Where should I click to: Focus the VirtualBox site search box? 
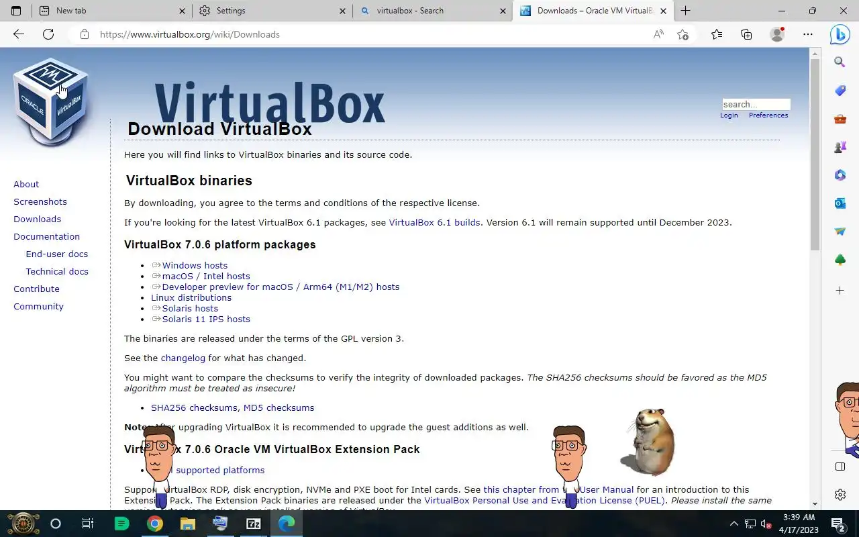click(756, 104)
